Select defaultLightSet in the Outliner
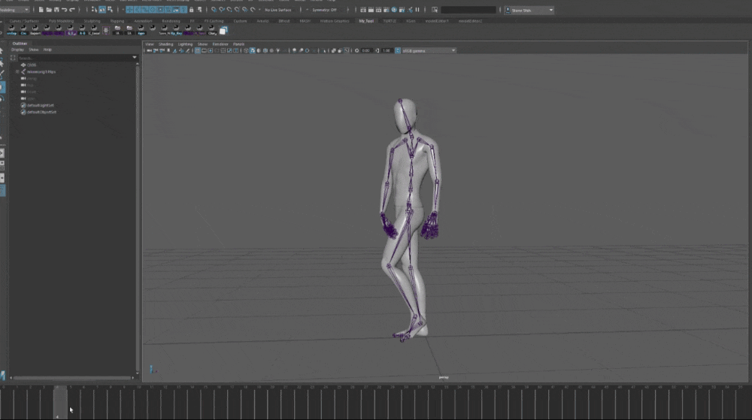 [42, 105]
